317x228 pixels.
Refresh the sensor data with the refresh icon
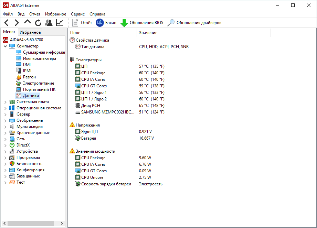click(x=38, y=23)
